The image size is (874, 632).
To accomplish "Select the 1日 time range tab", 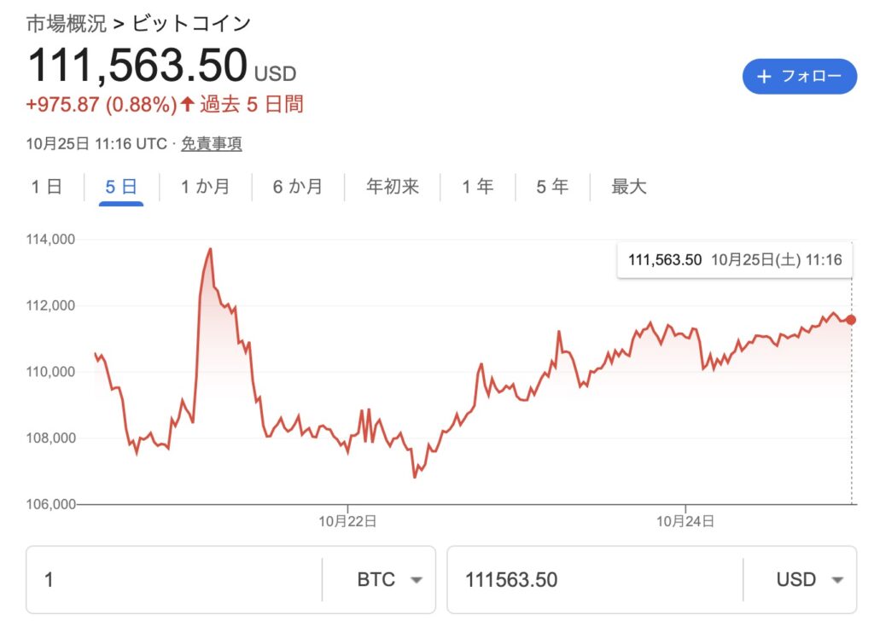I will (47, 187).
